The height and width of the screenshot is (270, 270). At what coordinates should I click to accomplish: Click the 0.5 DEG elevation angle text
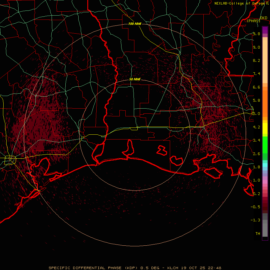coord(150,268)
